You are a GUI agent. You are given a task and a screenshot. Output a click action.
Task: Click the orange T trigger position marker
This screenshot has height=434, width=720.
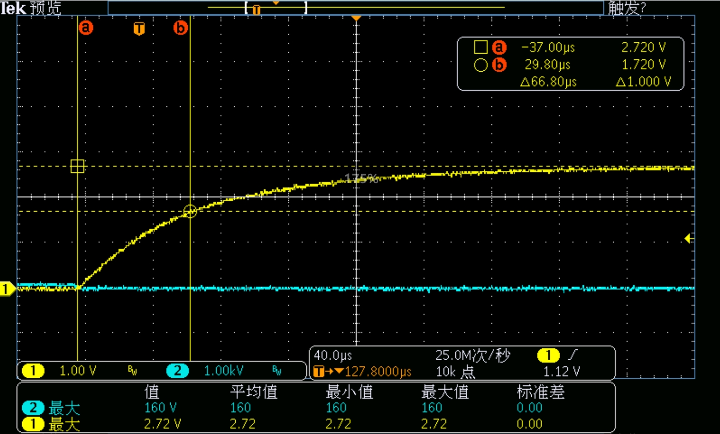tap(139, 29)
